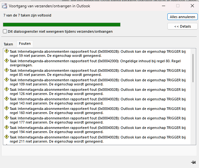The image size is (199, 168).
Task: Click the warning icon for the regel 194 error
Action: (6, 127)
